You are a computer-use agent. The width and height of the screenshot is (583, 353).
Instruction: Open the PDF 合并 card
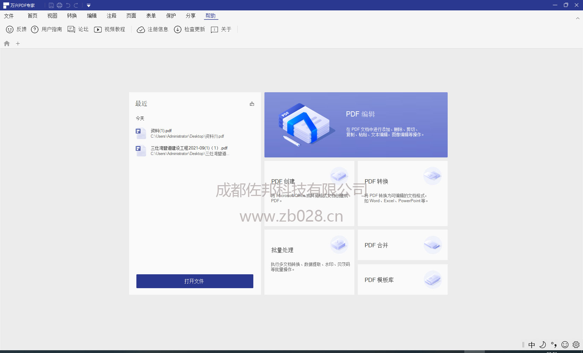tap(403, 245)
